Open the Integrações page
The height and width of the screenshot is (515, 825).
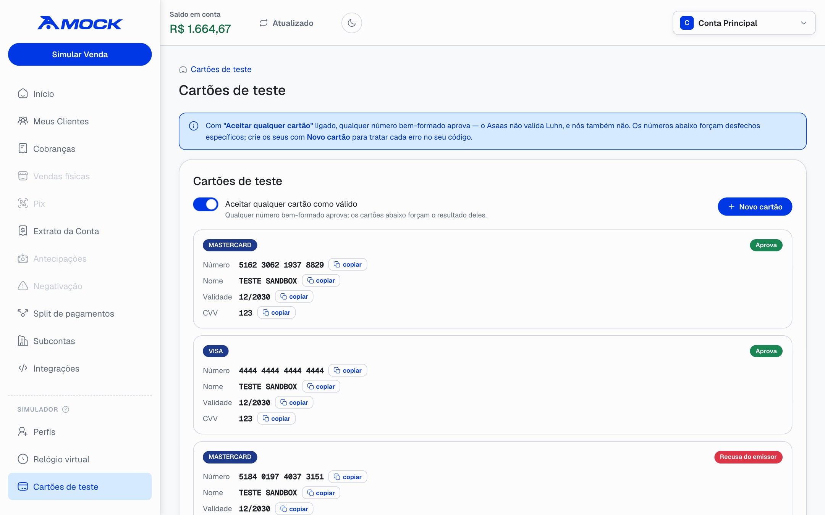[x=80, y=369]
